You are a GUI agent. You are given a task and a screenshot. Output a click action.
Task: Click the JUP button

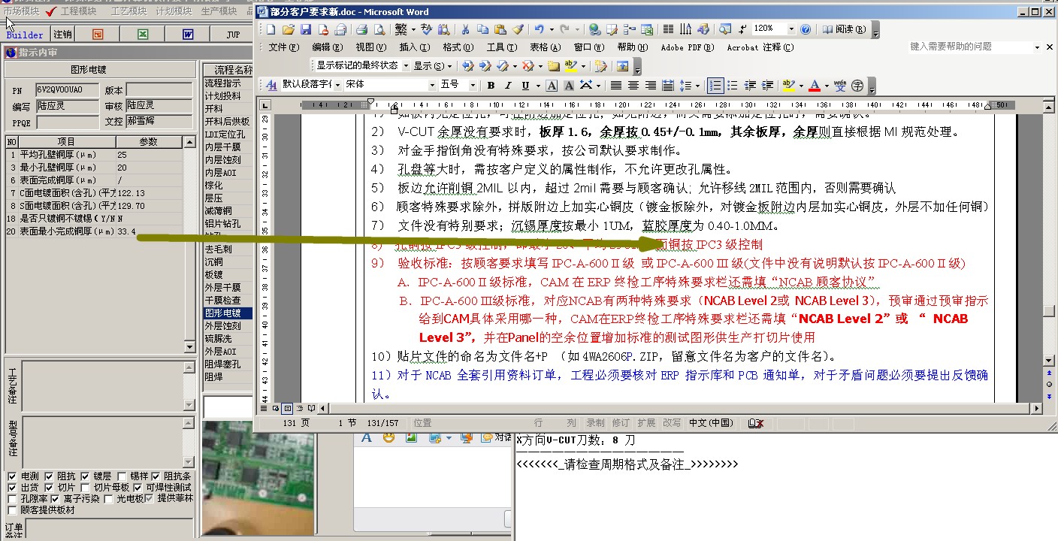234,35
